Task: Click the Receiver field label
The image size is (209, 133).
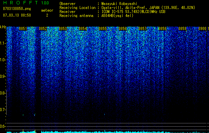Action: click(x=67, y=12)
